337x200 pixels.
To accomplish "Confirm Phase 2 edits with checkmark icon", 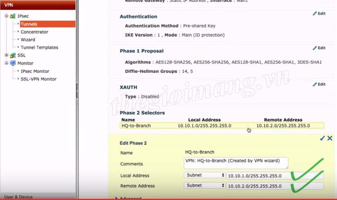I will pyautogui.click(x=322, y=138).
